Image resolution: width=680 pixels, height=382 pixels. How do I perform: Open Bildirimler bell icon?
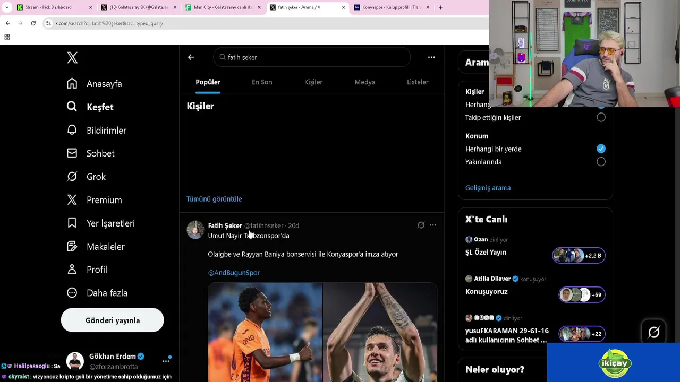(x=72, y=130)
